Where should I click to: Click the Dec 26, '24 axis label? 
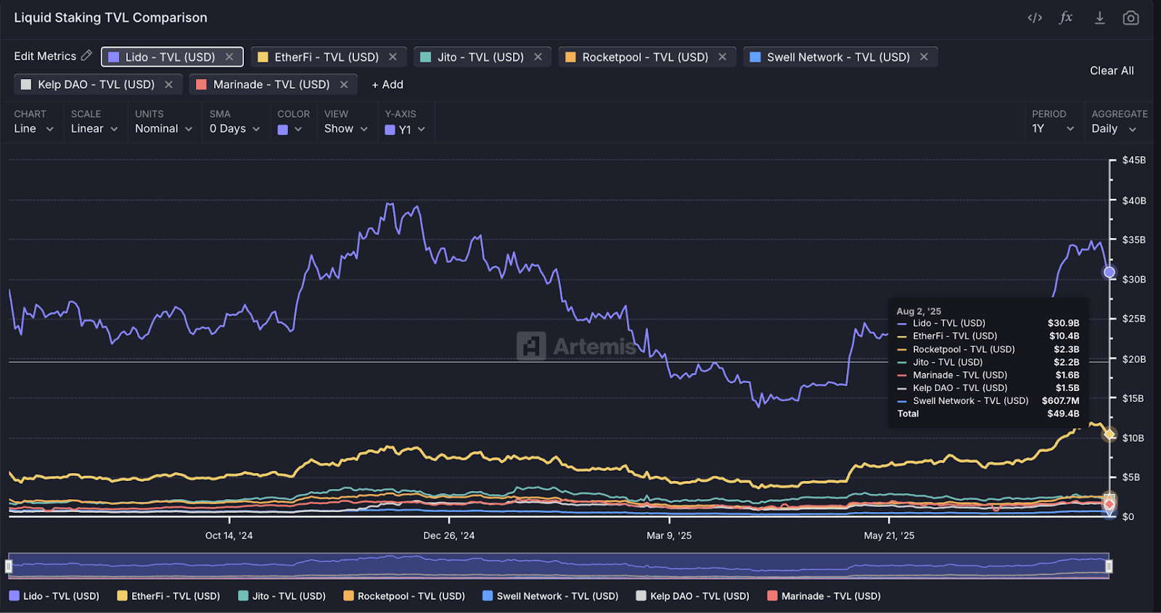[x=449, y=535]
